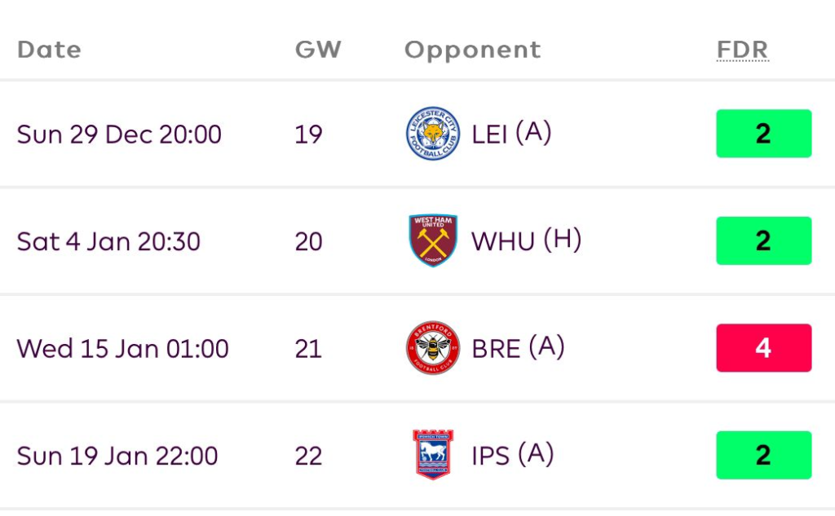Click the GW column header
The height and width of the screenshot is (516, 835).
(318, 50)
